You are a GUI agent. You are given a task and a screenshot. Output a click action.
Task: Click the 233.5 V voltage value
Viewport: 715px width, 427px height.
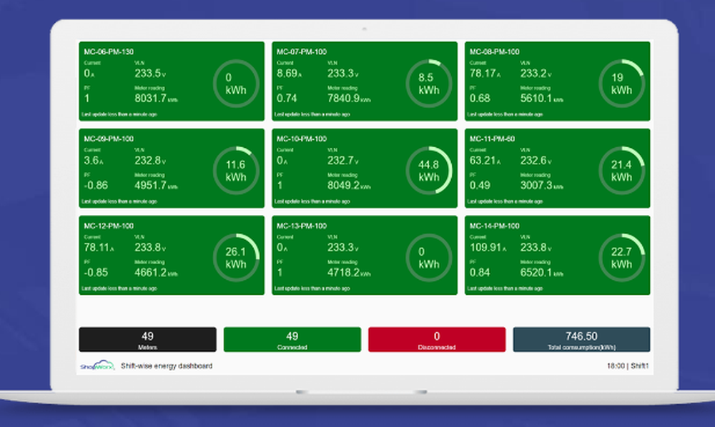(150, 74)
